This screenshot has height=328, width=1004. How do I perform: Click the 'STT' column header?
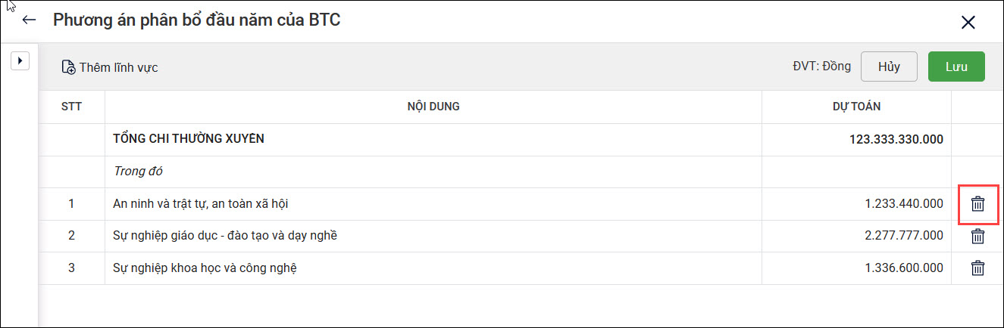[71, 107]
